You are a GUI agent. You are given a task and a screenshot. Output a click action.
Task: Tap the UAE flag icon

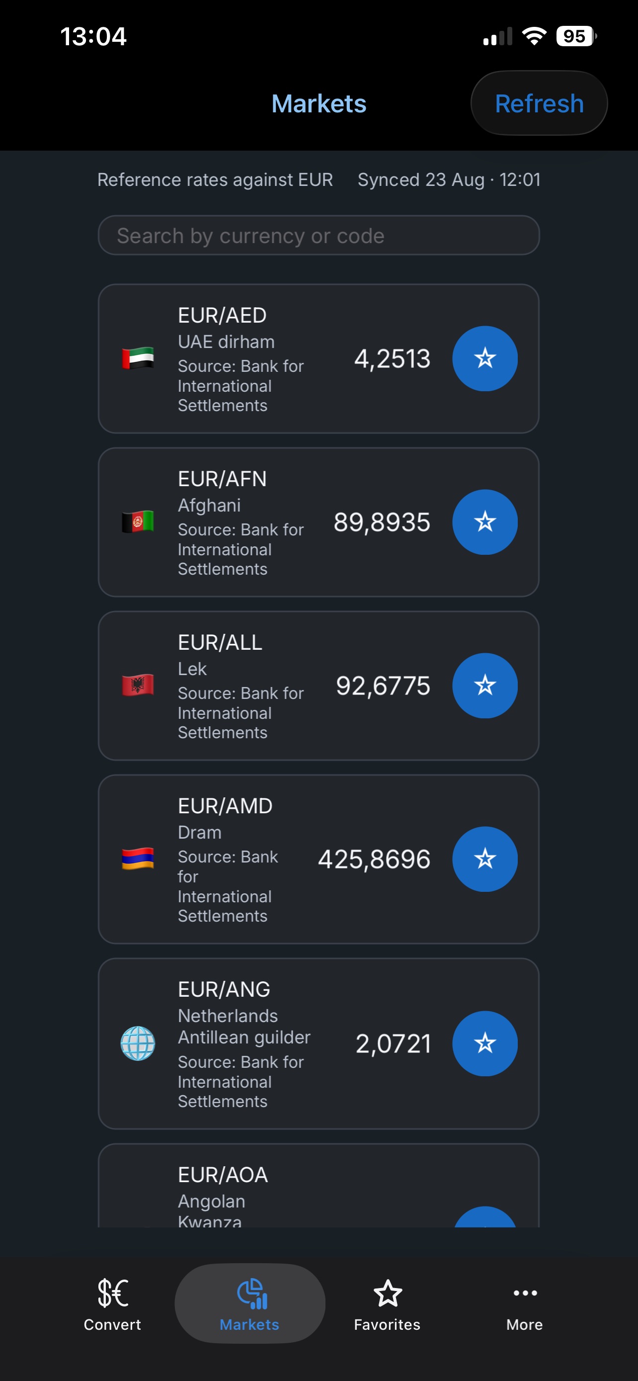[x=138, y=358]
